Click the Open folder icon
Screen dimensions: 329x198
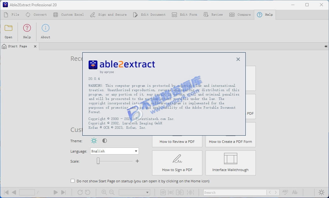point(8,28)
